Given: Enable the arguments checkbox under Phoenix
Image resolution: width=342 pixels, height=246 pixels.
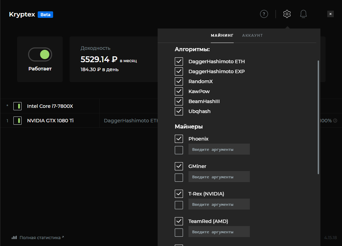Looking at the screenshot, I should (x=179, y=150).
